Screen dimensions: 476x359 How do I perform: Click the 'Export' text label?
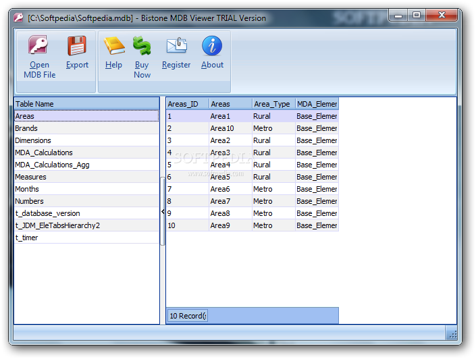(x=77, y=65)
